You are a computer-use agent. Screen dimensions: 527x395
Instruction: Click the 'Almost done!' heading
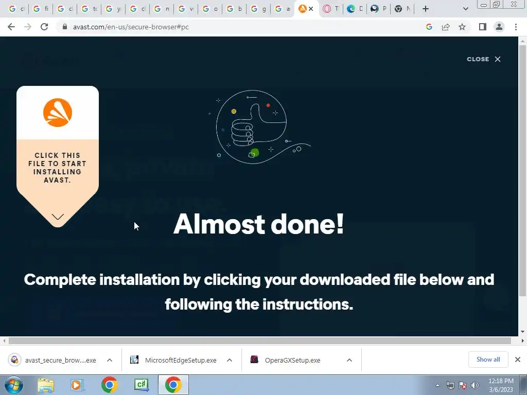[x=259, y=224]
